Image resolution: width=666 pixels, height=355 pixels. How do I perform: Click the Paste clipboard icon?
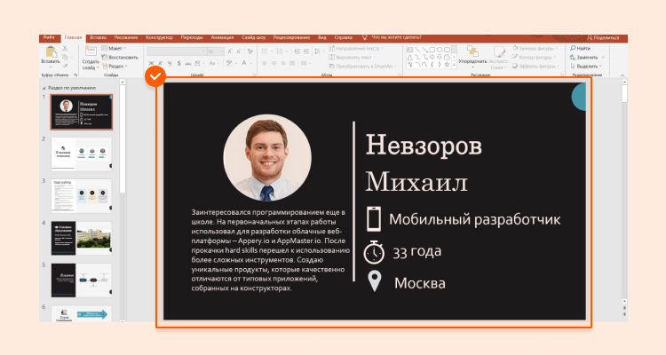[x=51, y=51]
